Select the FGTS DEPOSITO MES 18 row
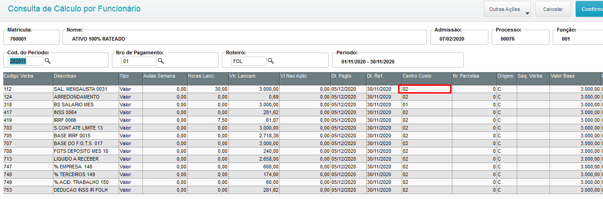The width and height of the screenshot is (603, 199). point(81,151)
